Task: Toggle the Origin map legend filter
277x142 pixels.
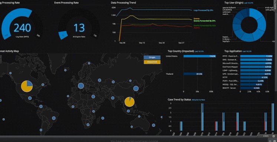Action: click(152, 57)
